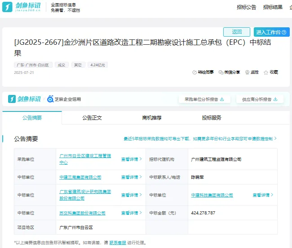Click the 联系客服 link at the bottom
The width and height of the screenshot is (292, 248).
pyautogui.click(x=118, y=243)
